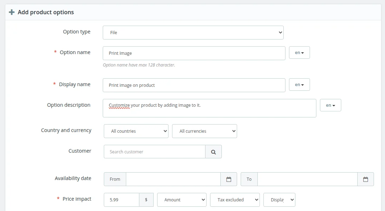Open the Tax excluded dropdown

[x=235, y=200]
